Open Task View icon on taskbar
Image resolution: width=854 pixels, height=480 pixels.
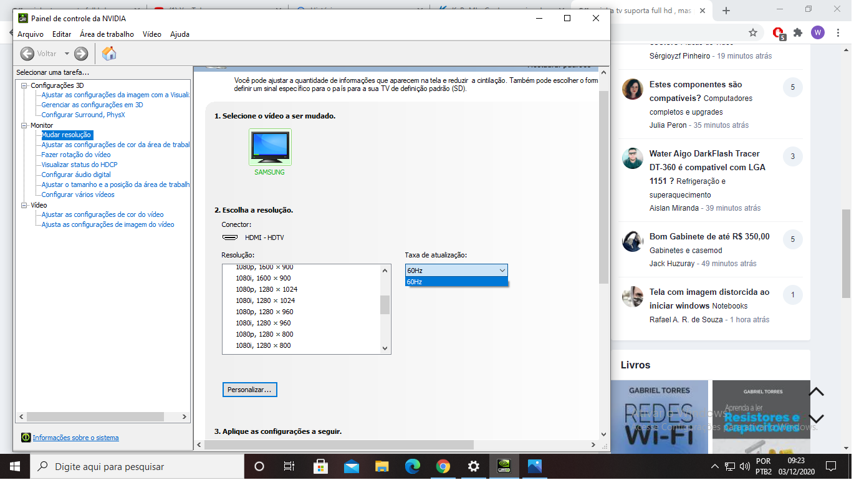pyautogui.click(x=289, y=466)
